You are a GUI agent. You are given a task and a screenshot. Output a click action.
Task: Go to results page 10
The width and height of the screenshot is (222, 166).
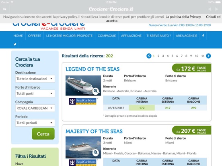[x=197, y=56]
